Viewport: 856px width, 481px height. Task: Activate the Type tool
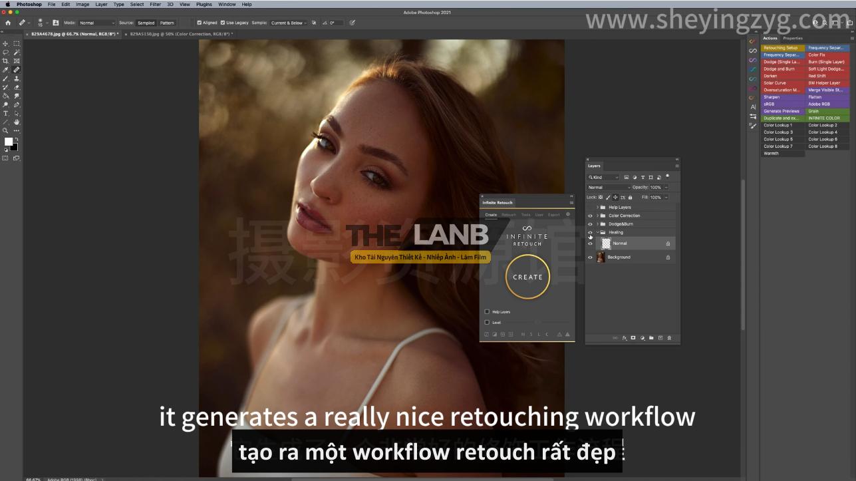6,114
